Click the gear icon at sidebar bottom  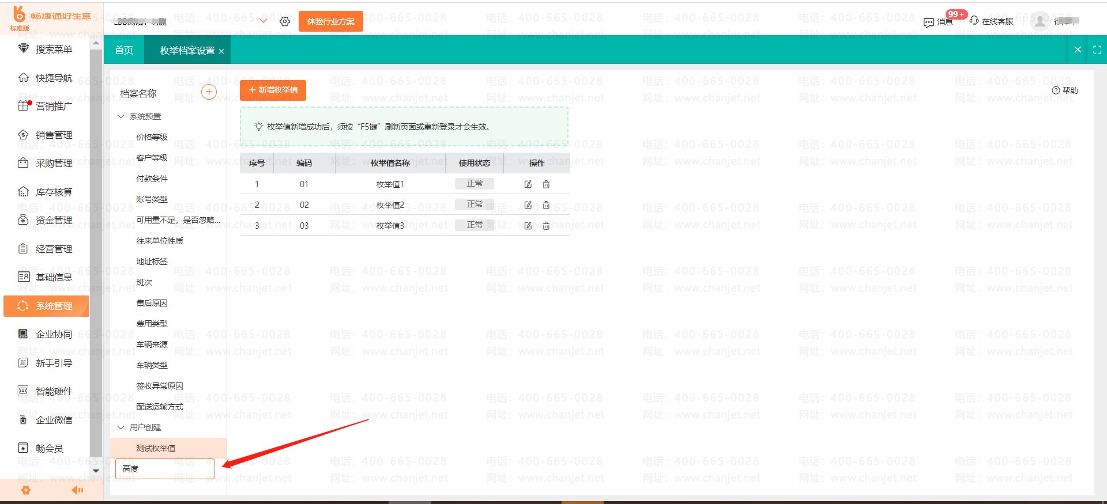pyautogui.click(x=26, y=490)
